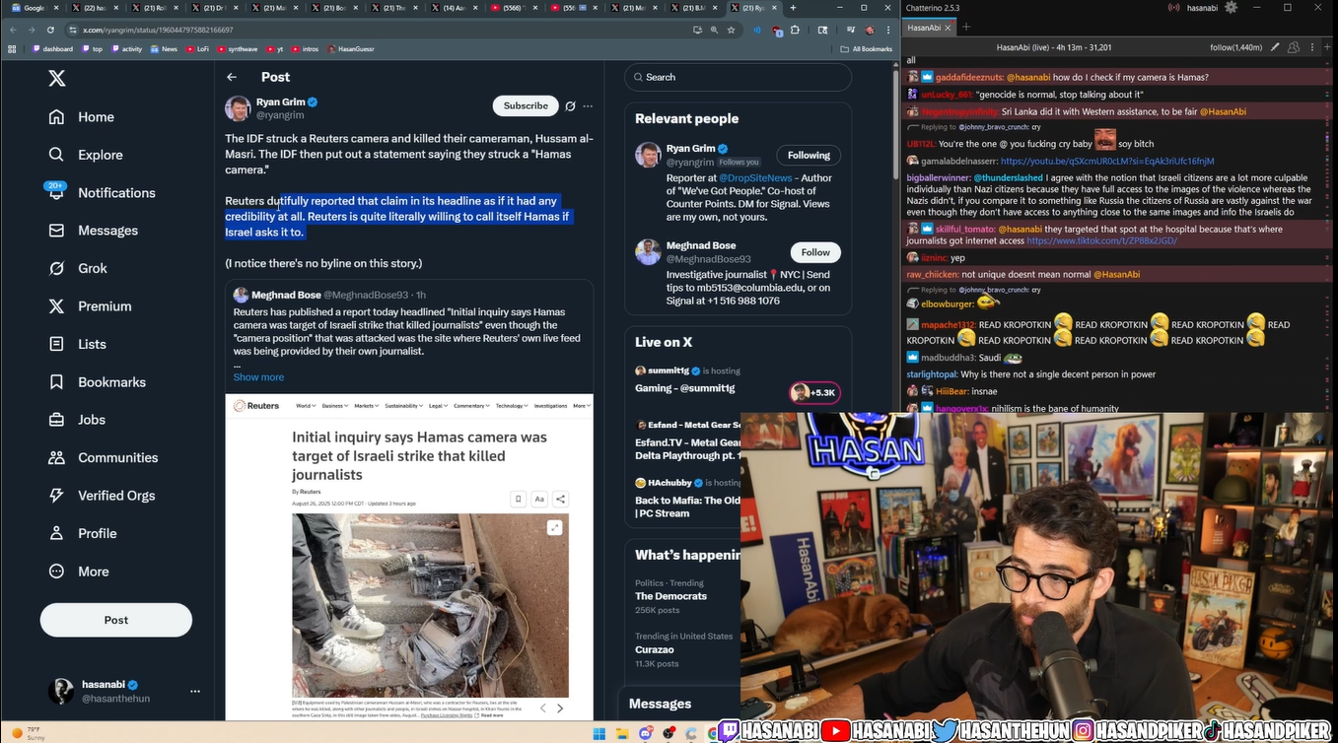Open Jobs in the sidebar
Viewport: 1338px width, 743px height.
(x=77, y=420)
